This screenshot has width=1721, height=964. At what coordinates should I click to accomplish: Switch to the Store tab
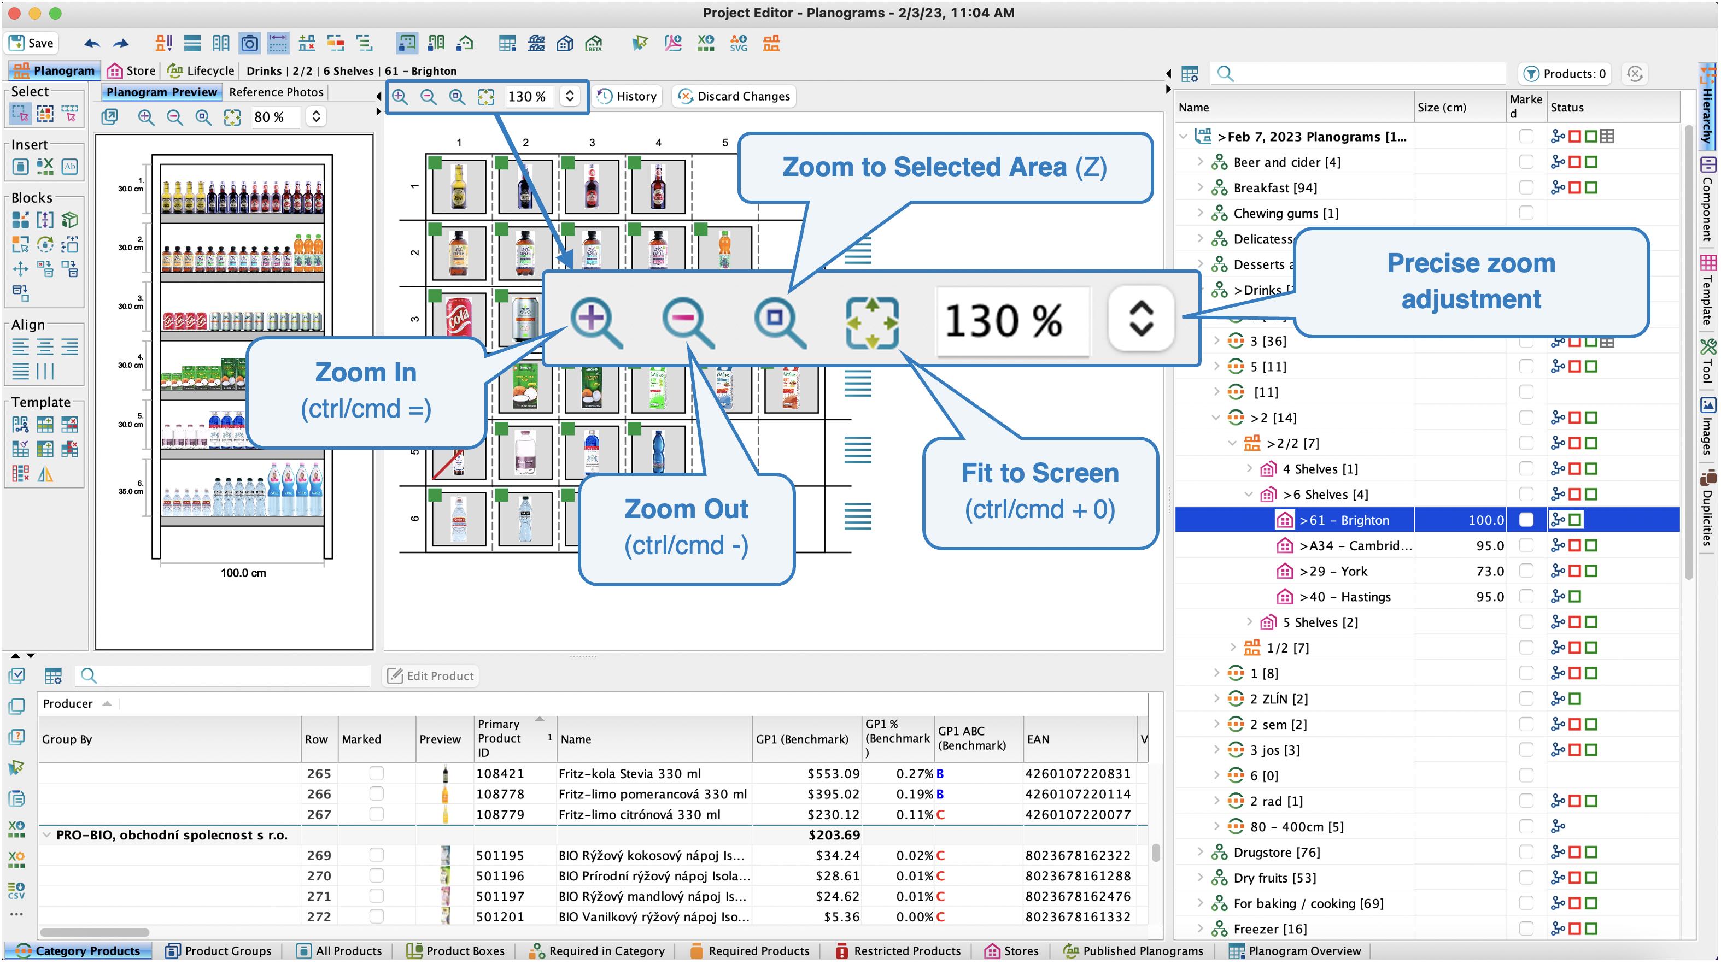[132, 71]
